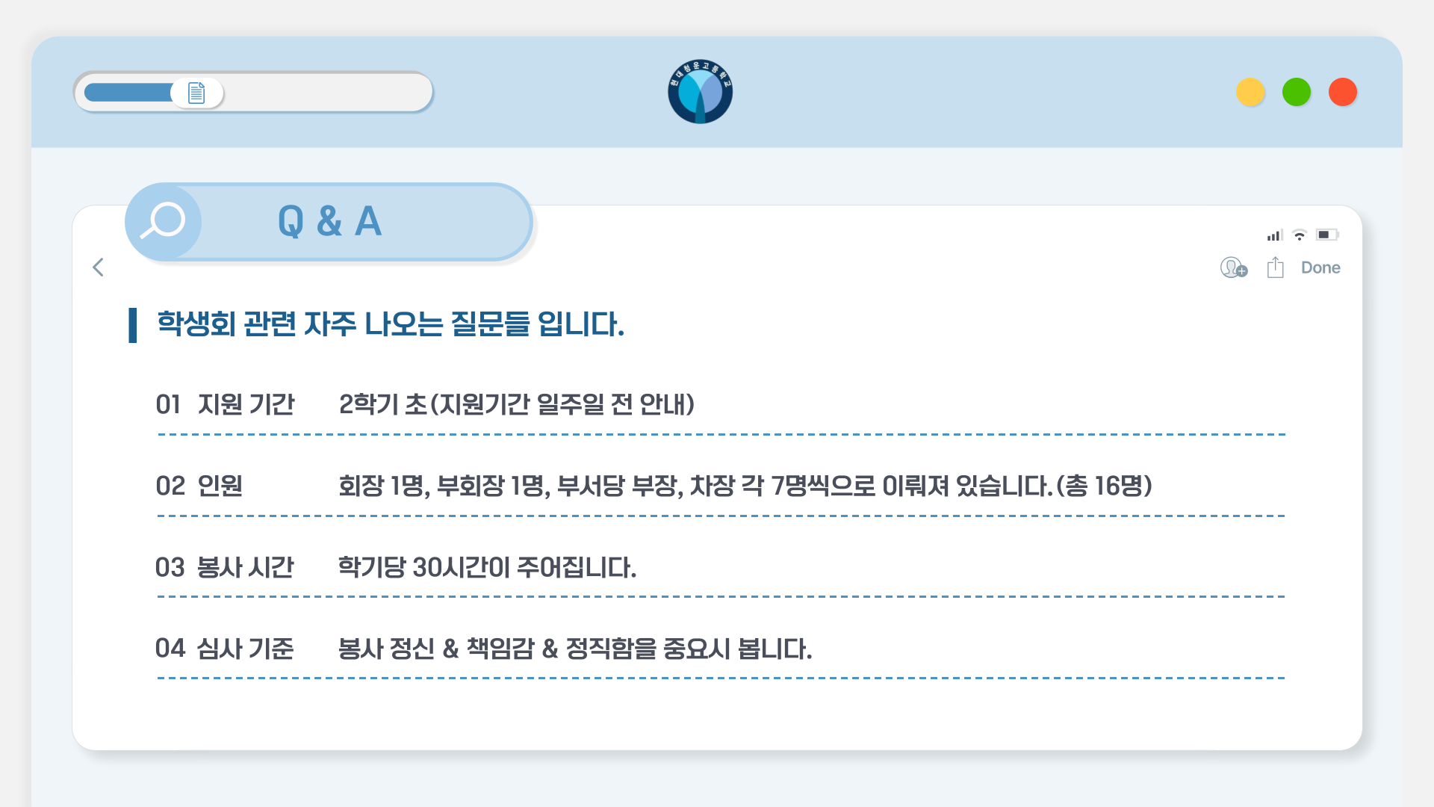This screenshot has width=1434, height=807.
Task: Click the document icon on progress bar
Action: pos(196,93)
